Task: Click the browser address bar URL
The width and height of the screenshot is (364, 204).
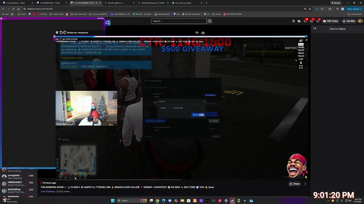Action: tap(40, 9)
